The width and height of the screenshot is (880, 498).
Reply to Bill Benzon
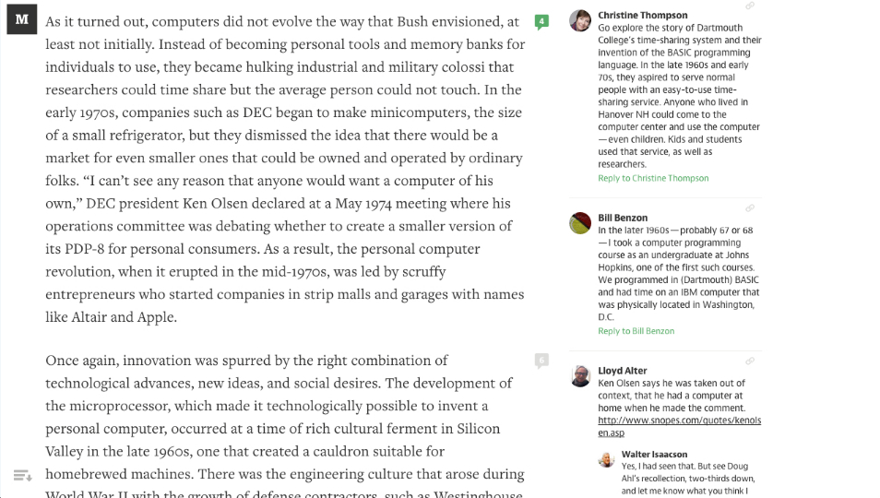click(636, 331)
